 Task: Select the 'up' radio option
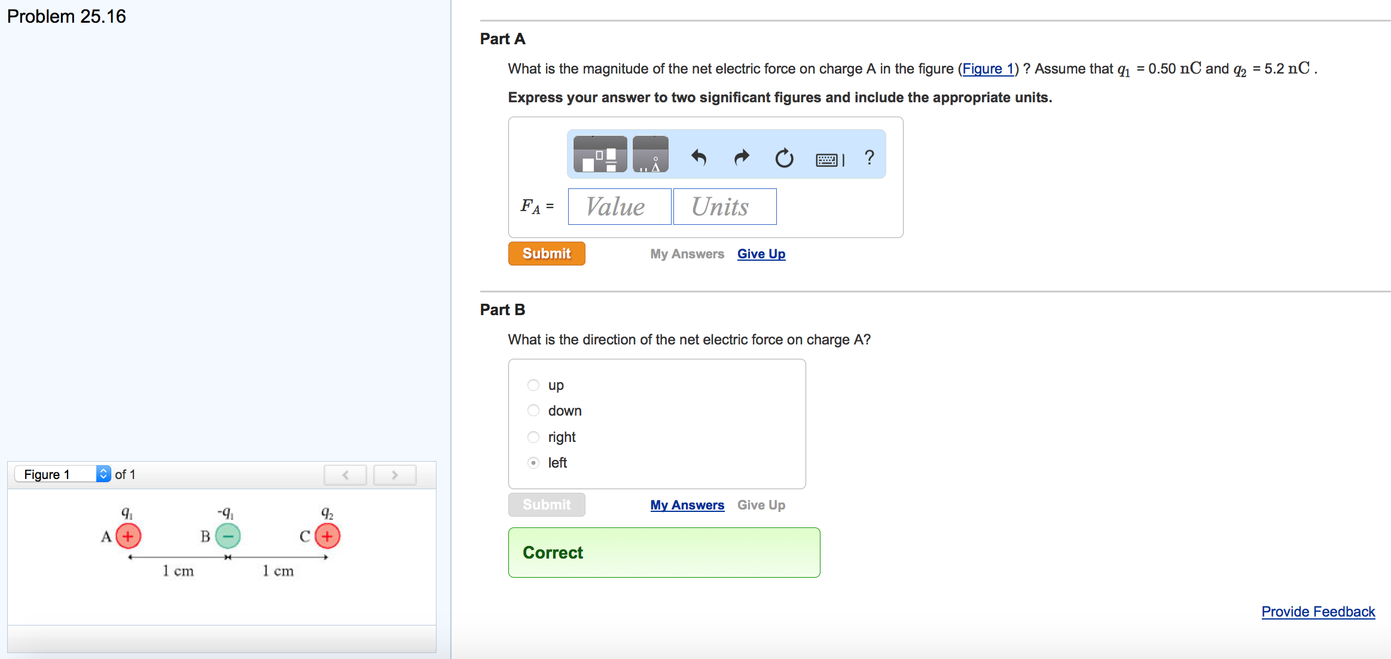[533, 385]
